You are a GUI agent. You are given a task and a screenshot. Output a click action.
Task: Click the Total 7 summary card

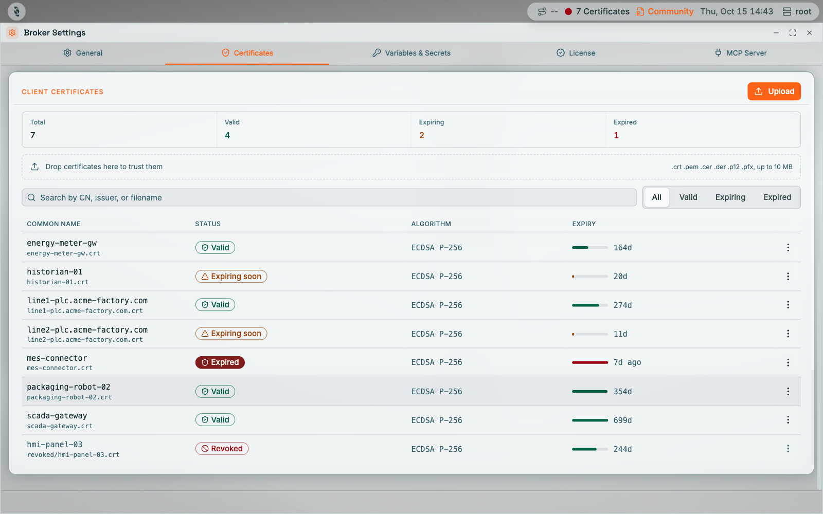(x=119, y=130)
